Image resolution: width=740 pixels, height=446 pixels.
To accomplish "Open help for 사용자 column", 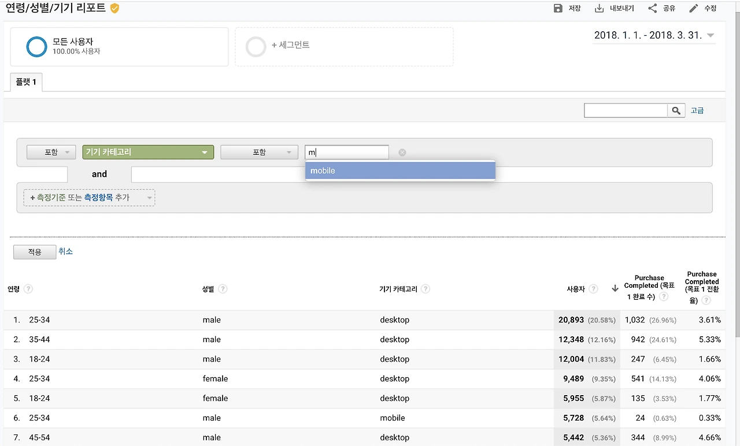I will tap(593, 289).
